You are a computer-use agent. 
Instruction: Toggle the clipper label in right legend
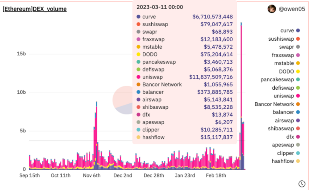point(285,153)
